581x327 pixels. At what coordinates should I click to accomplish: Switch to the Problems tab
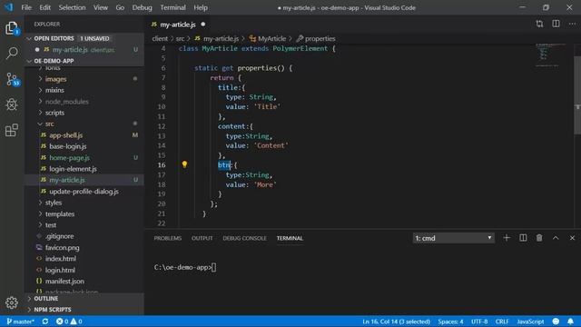point(167,238)
